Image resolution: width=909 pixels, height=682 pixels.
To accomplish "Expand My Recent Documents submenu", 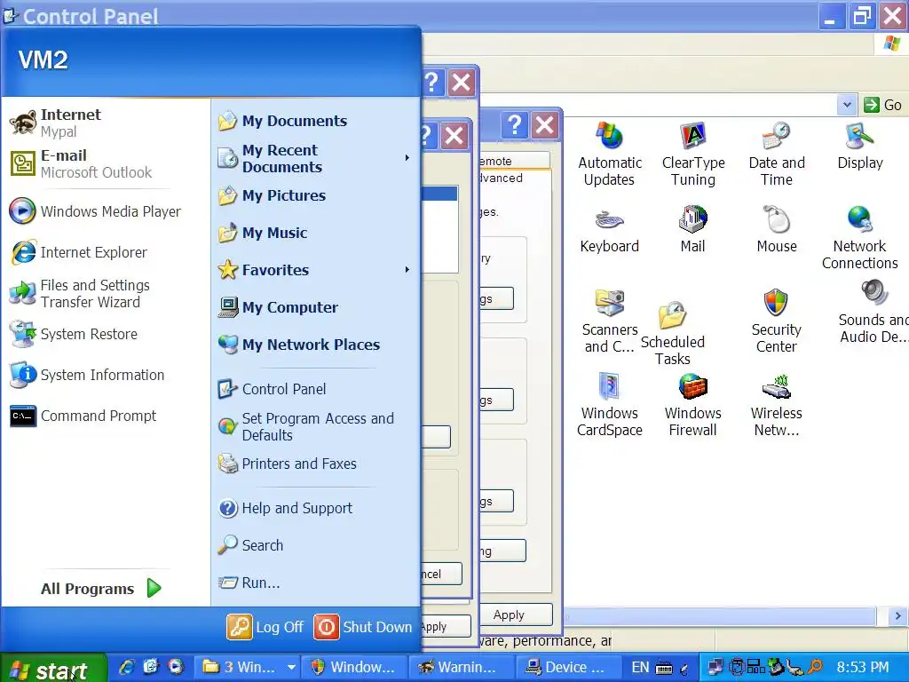I will tap(315, 158).
